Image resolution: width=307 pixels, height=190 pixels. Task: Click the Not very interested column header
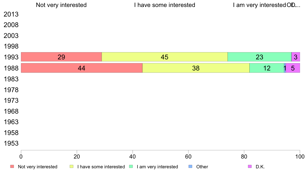coord(61,5)
